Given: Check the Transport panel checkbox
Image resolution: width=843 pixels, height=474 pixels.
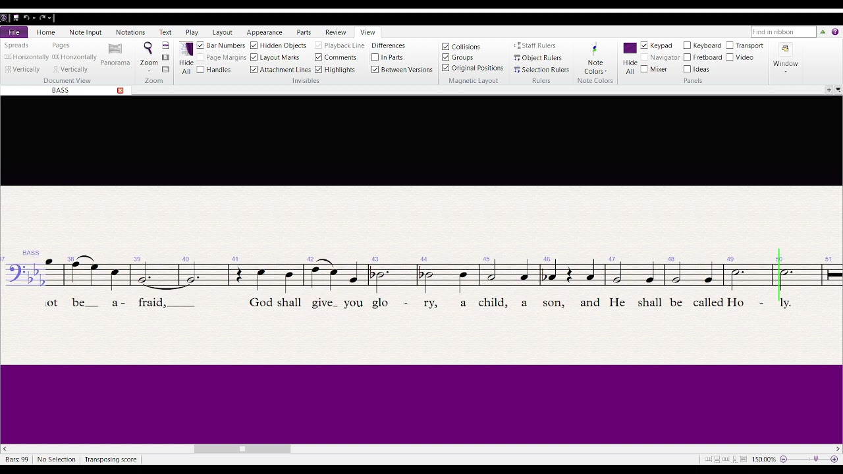Looking at the screenshot, I should pos(730,45).
